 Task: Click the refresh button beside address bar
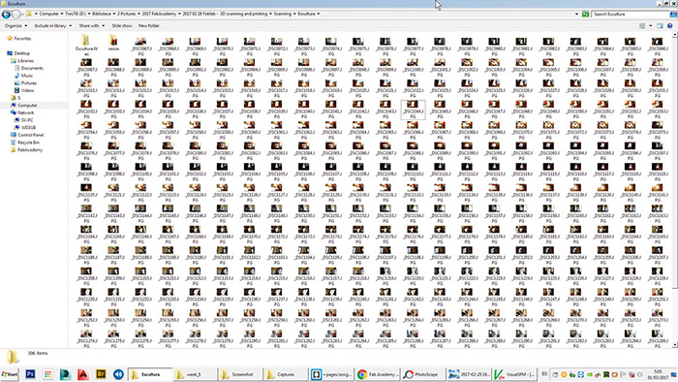pos(585,14)
